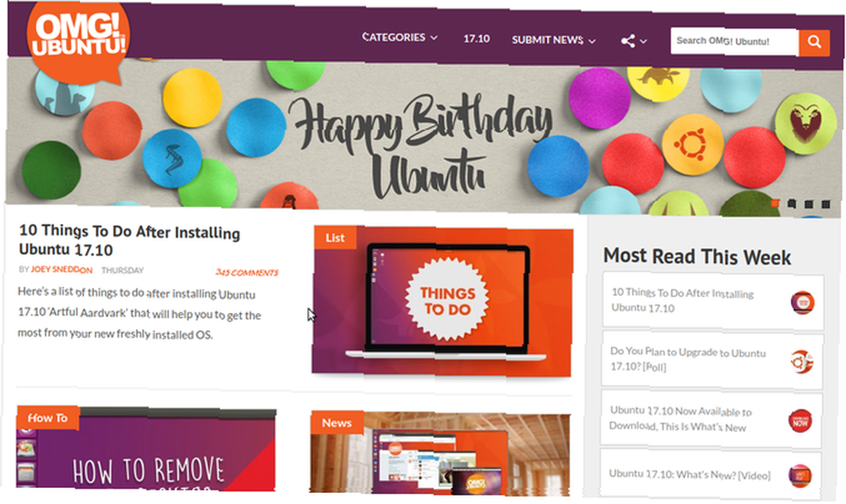Click the Most Read This Week heading
Viewport: 846px width, 504px height.
[697, 256]
